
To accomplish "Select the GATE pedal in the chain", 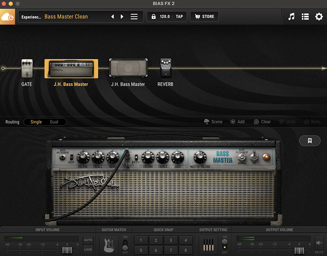I will pyautogui.click(x=27, y=68).
